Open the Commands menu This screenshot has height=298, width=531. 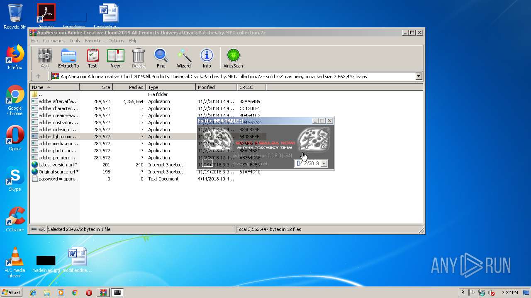point(54,41)
